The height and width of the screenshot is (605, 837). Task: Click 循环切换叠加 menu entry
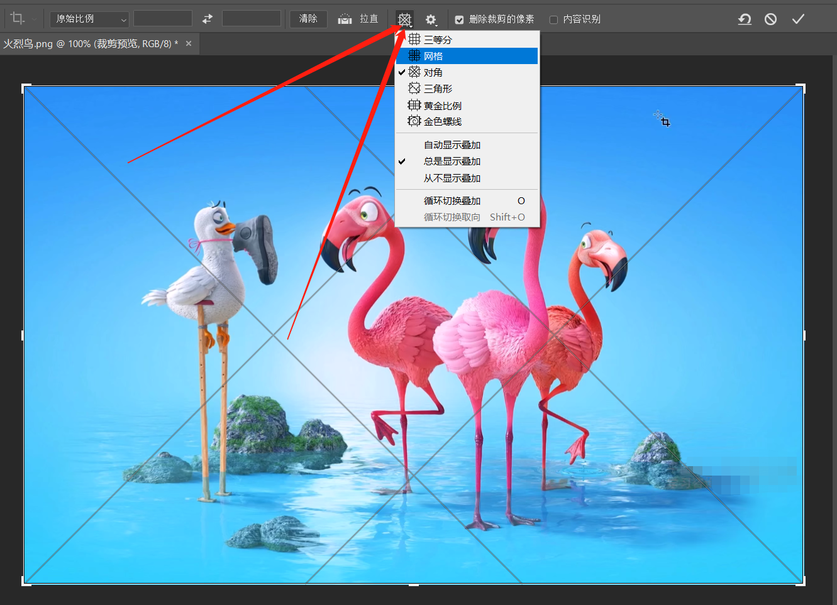467,201
